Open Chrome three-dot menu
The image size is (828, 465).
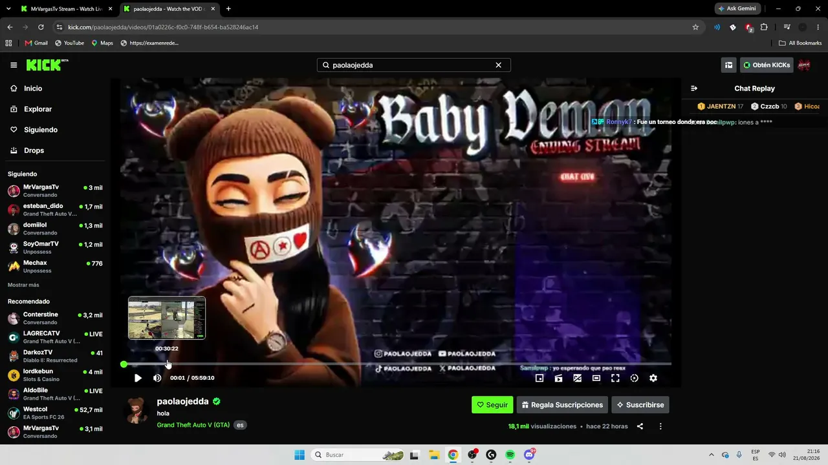pos(818,27)
